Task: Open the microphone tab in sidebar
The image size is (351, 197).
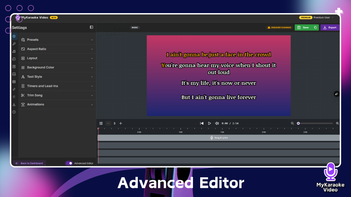Action: point(14,44)
